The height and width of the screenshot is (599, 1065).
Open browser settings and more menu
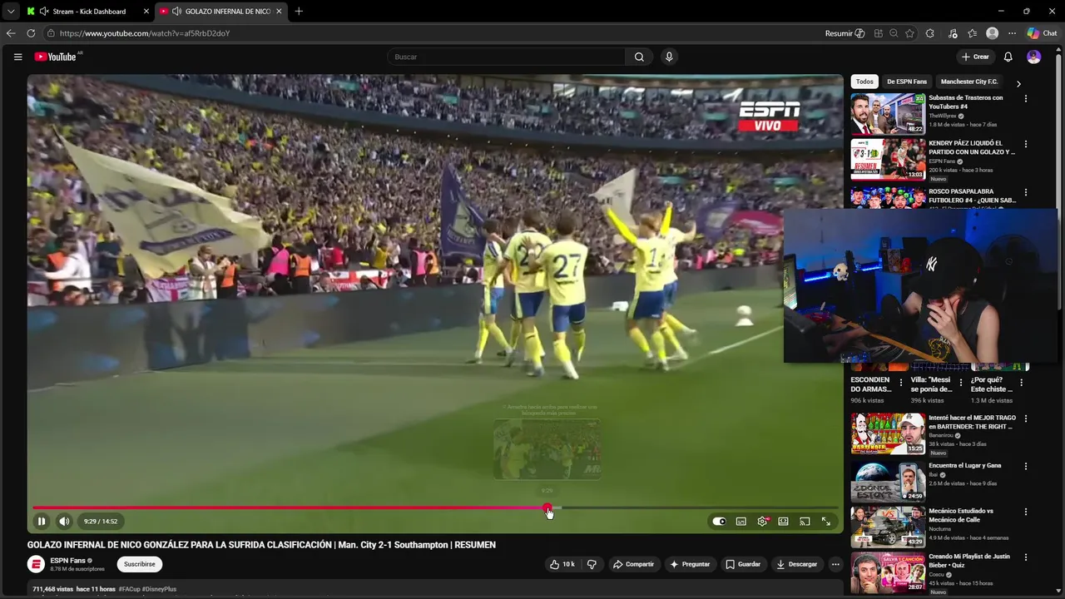pyautogui.click(x=1012, y=33)
